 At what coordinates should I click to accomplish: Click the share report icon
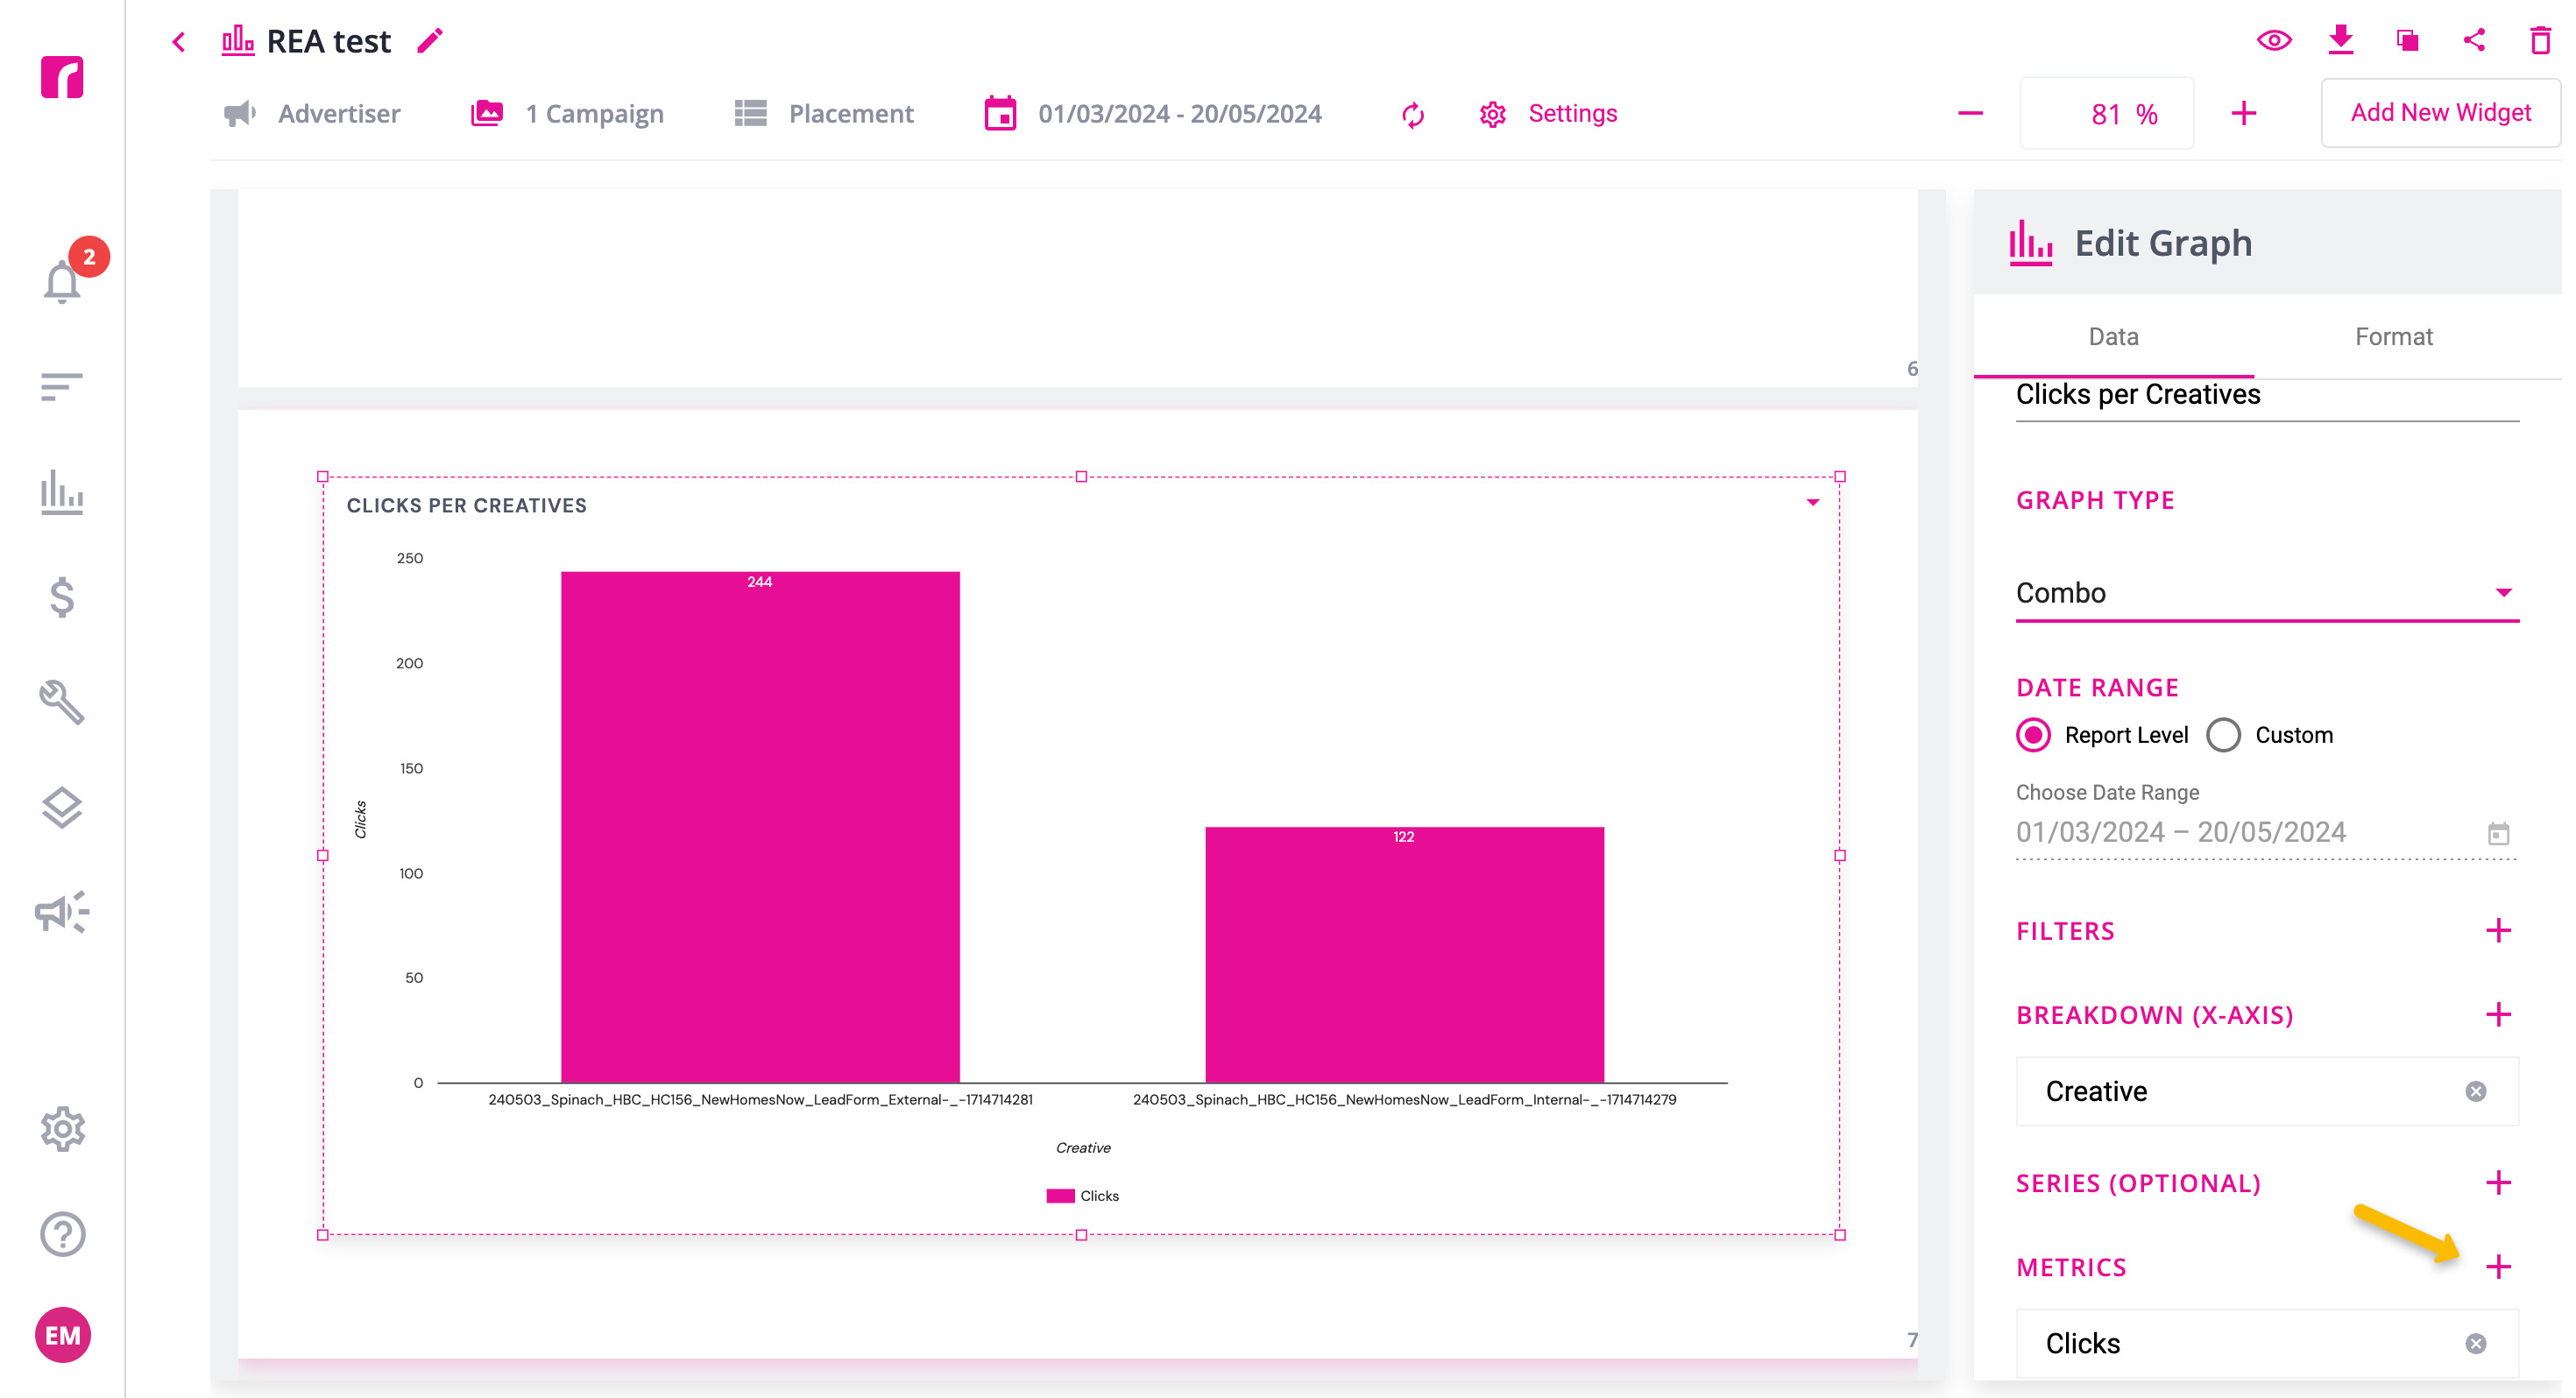[x=2474, y=41]
